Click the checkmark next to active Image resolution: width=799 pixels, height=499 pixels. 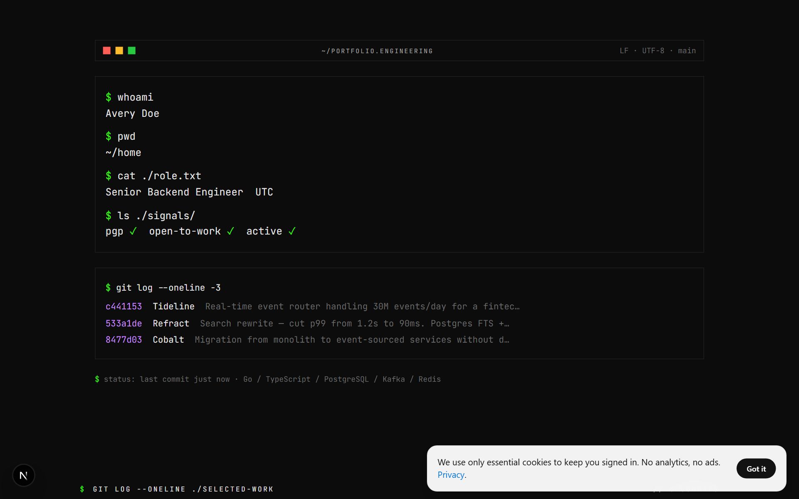point(292,231)
